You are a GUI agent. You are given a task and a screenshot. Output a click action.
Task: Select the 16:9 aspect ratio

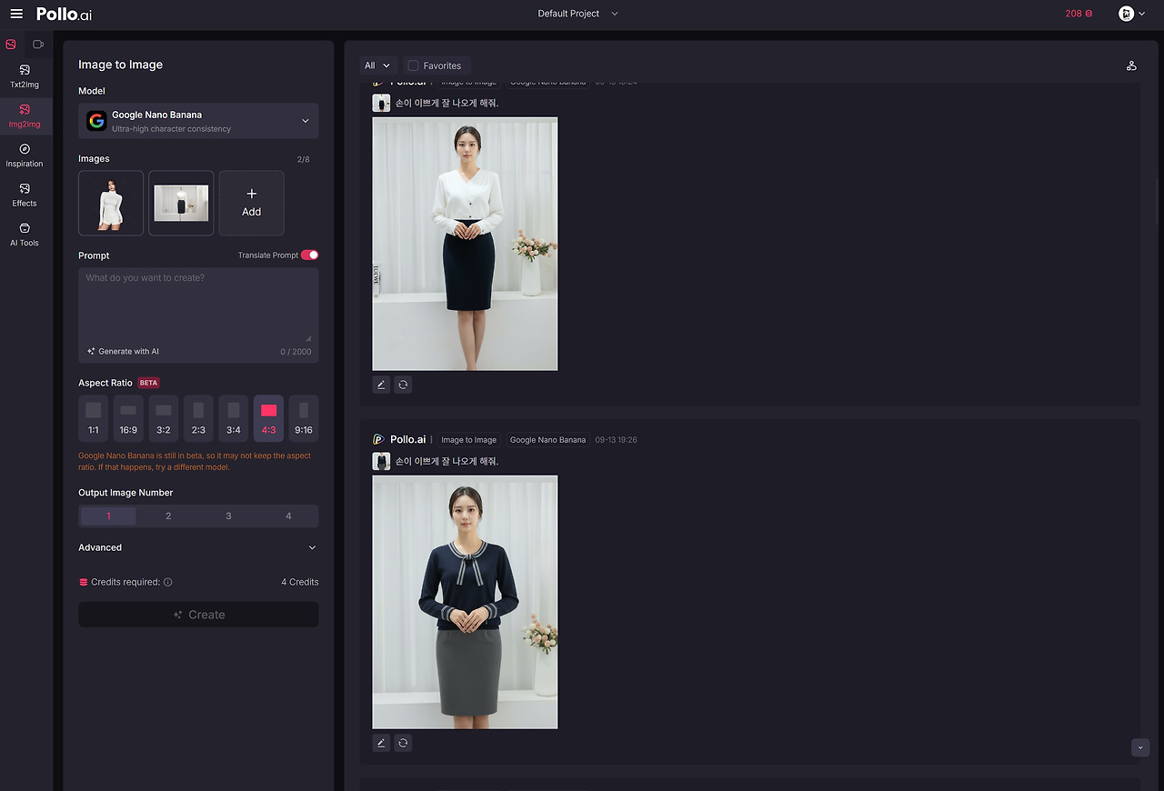pos(128,419)
